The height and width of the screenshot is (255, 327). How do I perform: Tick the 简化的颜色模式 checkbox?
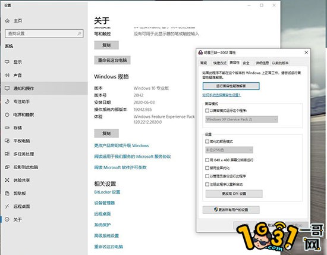pos(207,142)
